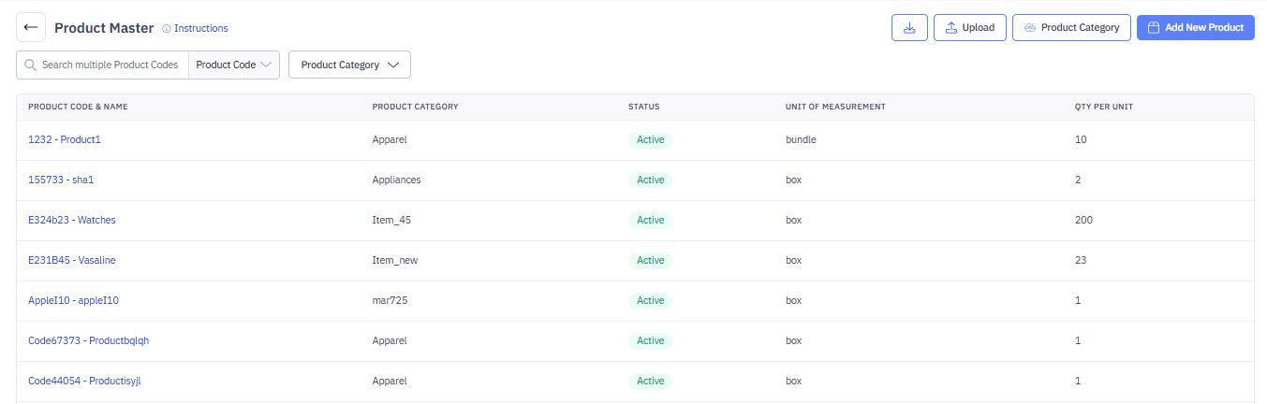Screen dimensions: 1267x404
Task: Click the Product Code & Name column header
Action: [x=78, y=107]
